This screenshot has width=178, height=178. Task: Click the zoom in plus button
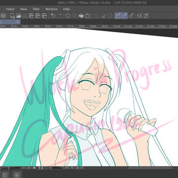(x=29, y=168)
